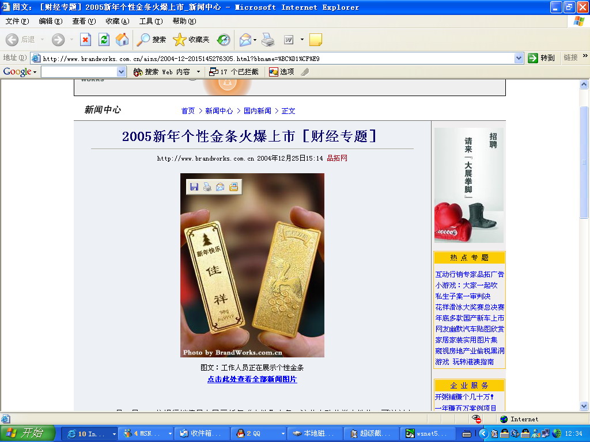The image size is (590, 442).
Task: Open 年底多款国产新车上市 link
Action: [x=470, y=318]
